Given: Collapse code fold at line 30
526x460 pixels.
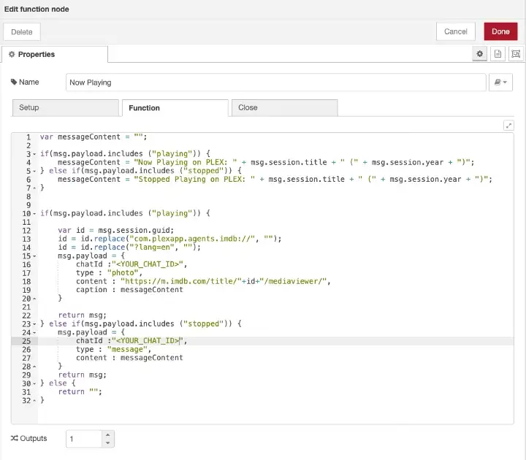Looking at the screenshot, I should pyautogui.click(x=34, y=384).
